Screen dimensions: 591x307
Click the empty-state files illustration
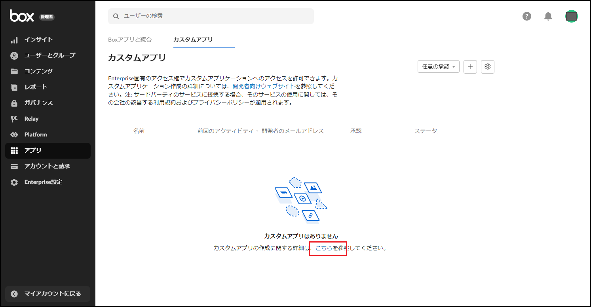(301, 200)
